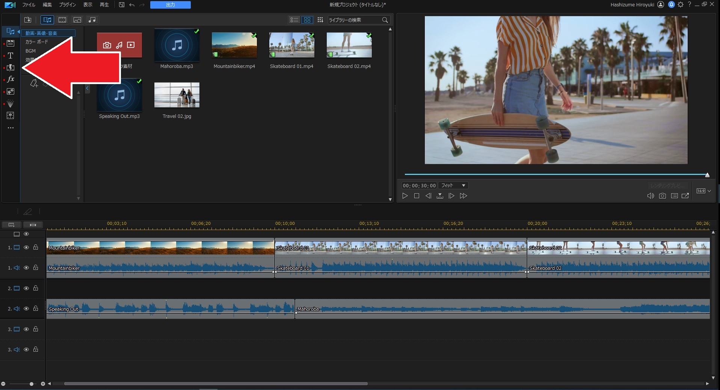Open the 16:9 aspect ratio dropdown
Viewport: 720px width, 390px height.
703,191
